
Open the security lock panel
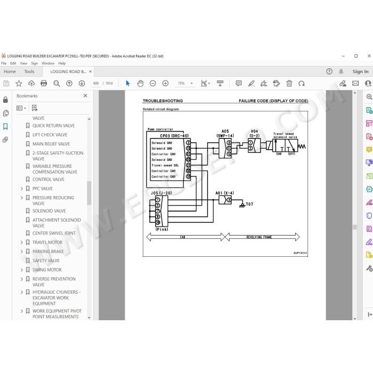point(5,100)
